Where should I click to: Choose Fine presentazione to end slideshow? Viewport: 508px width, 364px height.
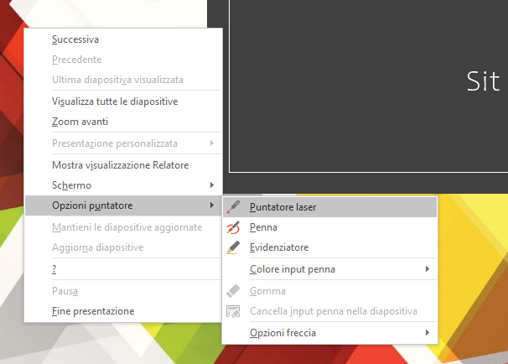(x=93, y=311)
